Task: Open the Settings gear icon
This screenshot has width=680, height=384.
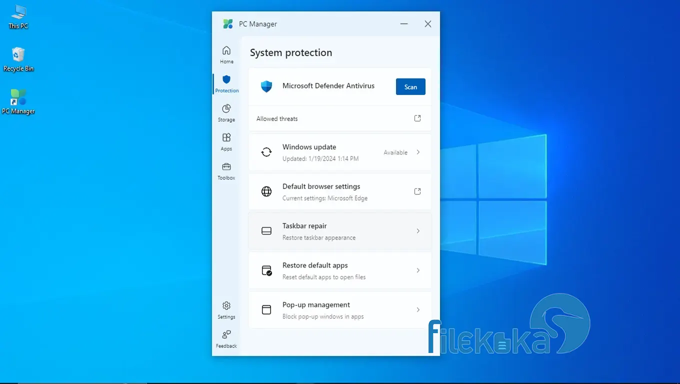Action: (226, 305)
